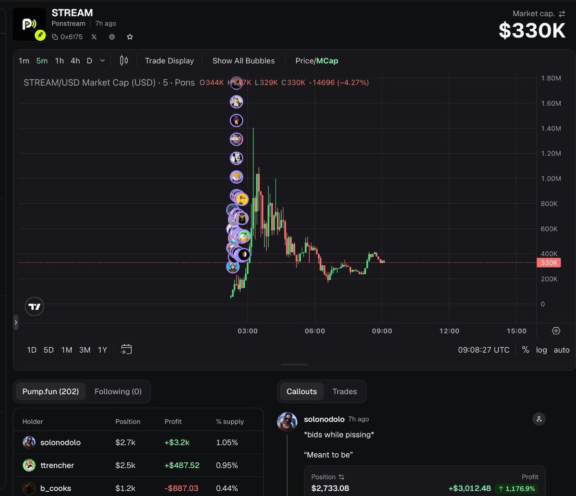Select the 1h timeframe
The width and height of the screenshot is (576, 496).
59,61
